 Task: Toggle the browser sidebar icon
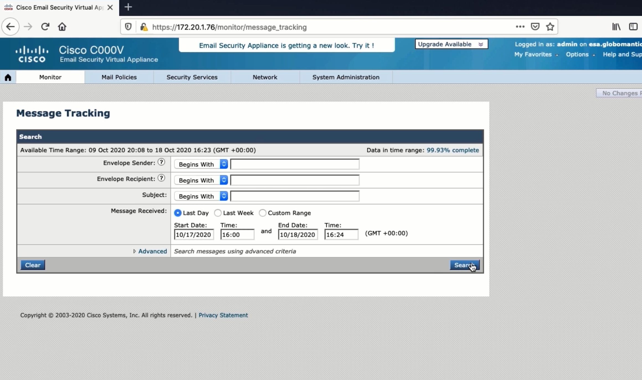633,27
